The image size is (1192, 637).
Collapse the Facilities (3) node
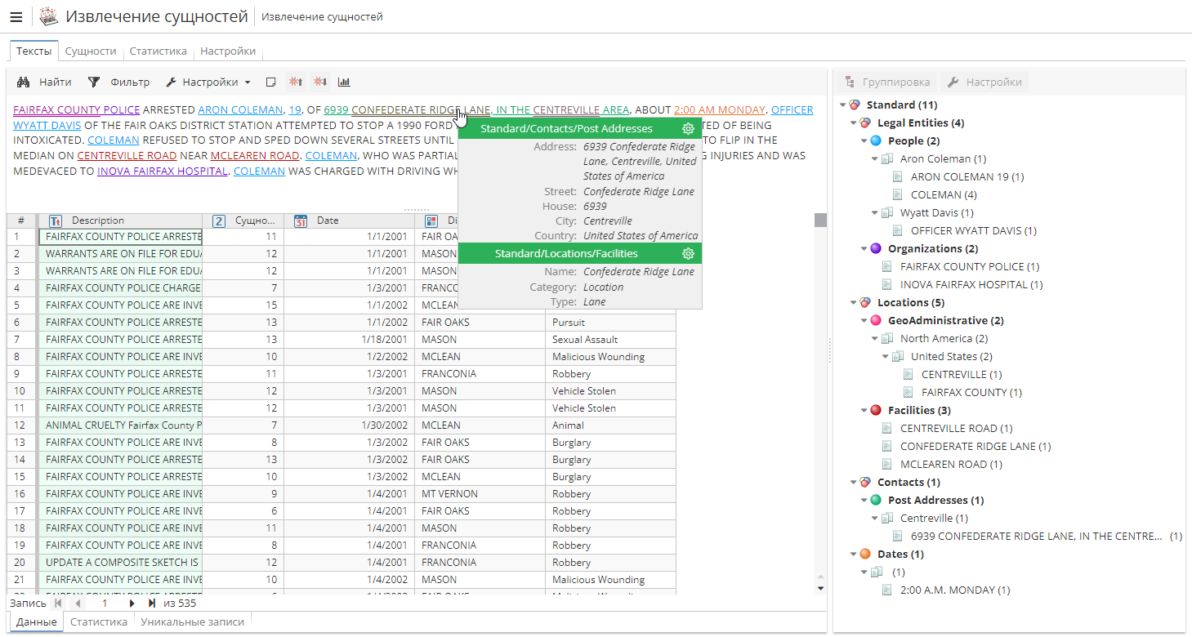(x=864, y=410)
